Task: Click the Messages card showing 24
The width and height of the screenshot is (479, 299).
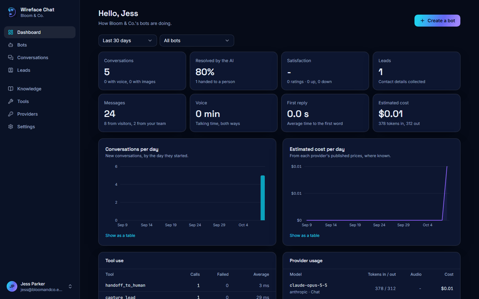Action: point(142,113)
